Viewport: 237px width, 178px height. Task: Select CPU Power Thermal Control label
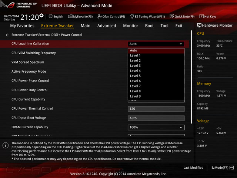coord(32,109)
